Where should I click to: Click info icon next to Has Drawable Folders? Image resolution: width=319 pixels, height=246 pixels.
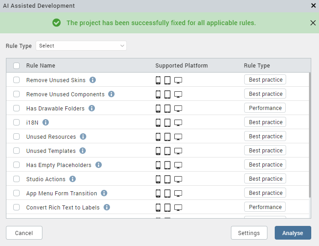click(92, 108)
